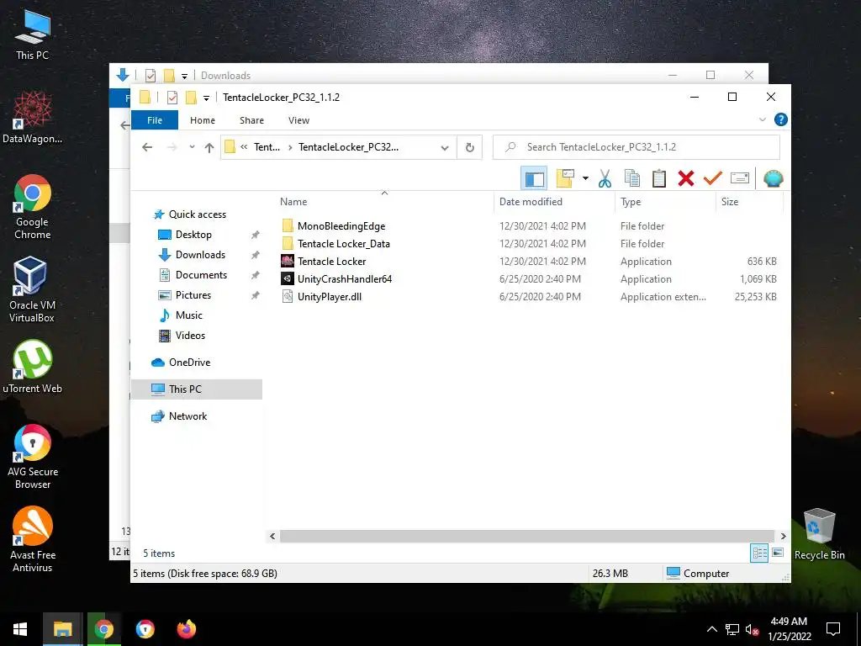This screenshot has height=646, width=861.
Task: Click the Cut scissors icon
Action: click(605, 178)
